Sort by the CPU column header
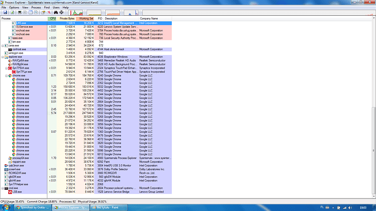This screenshot has width=376, height=211. [52, 18]
